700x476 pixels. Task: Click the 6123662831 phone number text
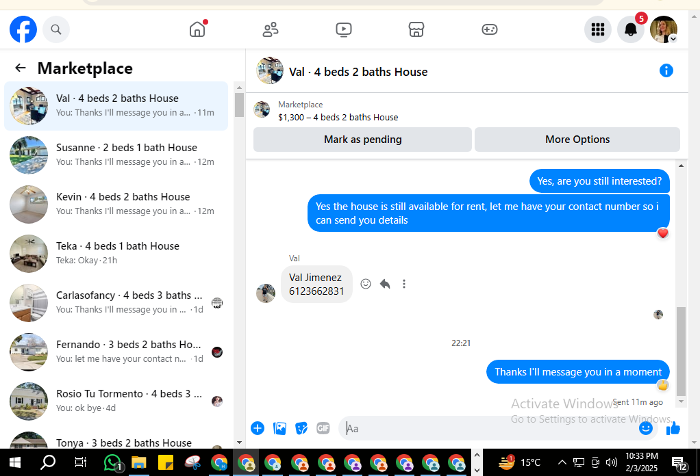tap(316, 291)
